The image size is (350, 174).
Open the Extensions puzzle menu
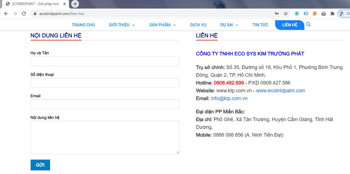tap(332, 14)
